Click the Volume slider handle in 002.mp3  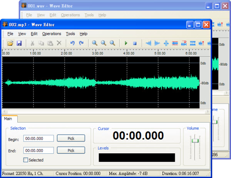(195, 141)
